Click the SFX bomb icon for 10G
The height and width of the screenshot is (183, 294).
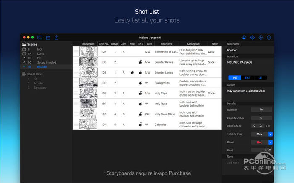pyautogui.click(x=140, y=114)
